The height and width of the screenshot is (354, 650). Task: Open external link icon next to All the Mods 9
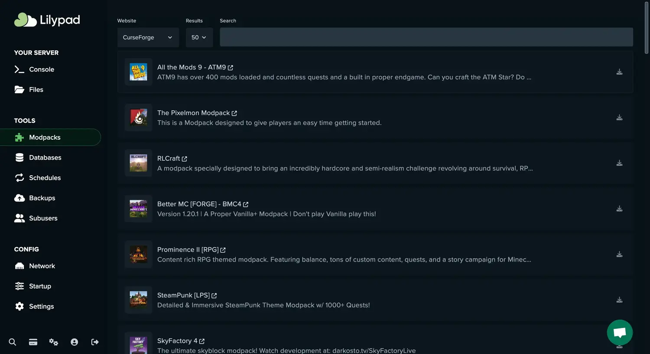[x=231, y=68]
